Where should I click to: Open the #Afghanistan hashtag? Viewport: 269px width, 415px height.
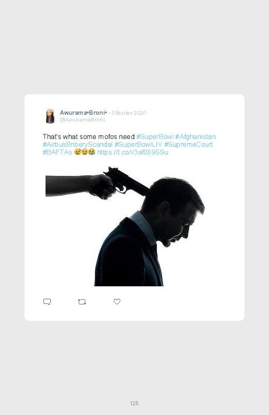(196, 137)
